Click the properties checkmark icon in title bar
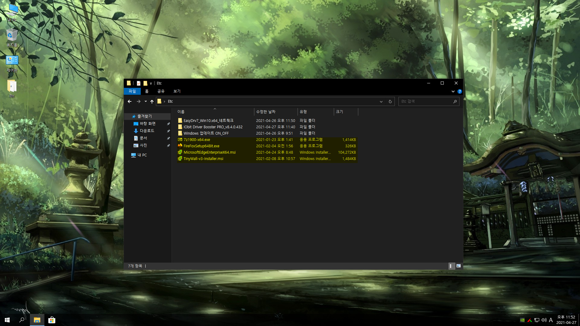Image resolution: width=580 pixels, height=326 pixels. click(139, 83)
